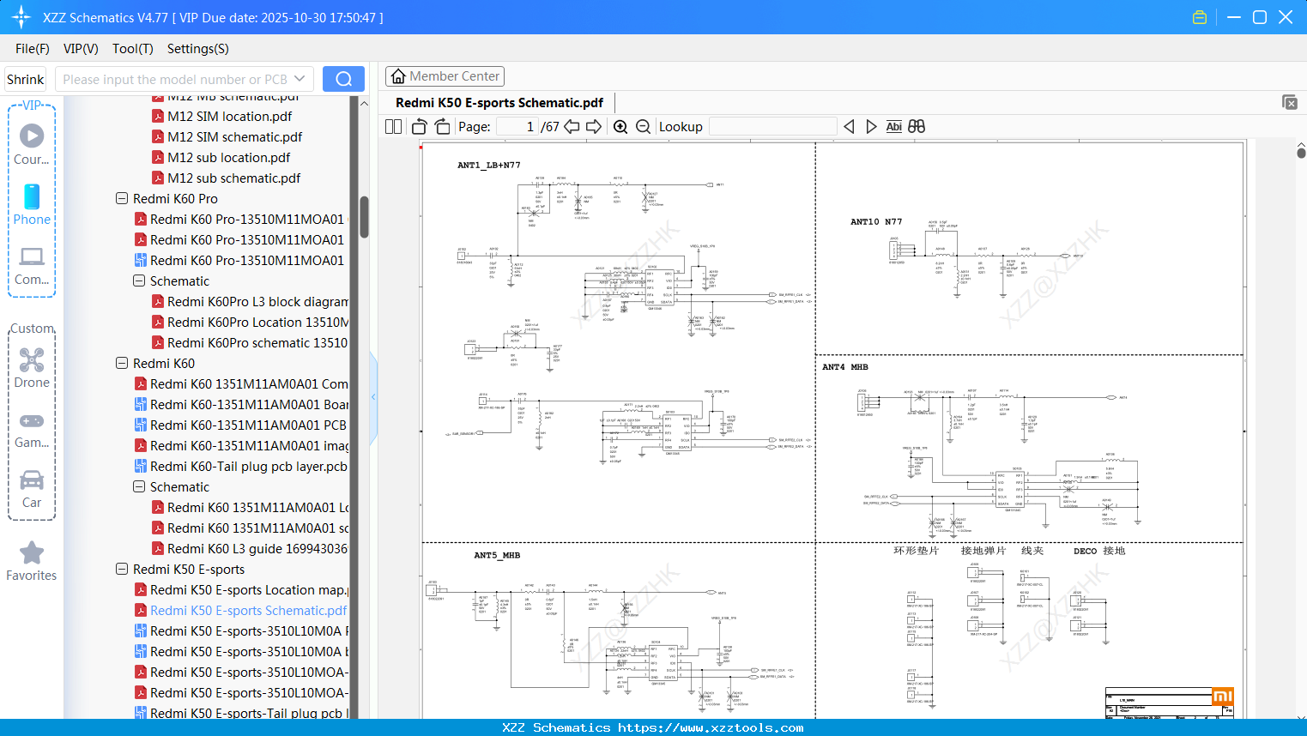The width and height of the screenshot is (1307, 736).
Task: Zoom out of the schematic PDF
Action: point(643,126)
